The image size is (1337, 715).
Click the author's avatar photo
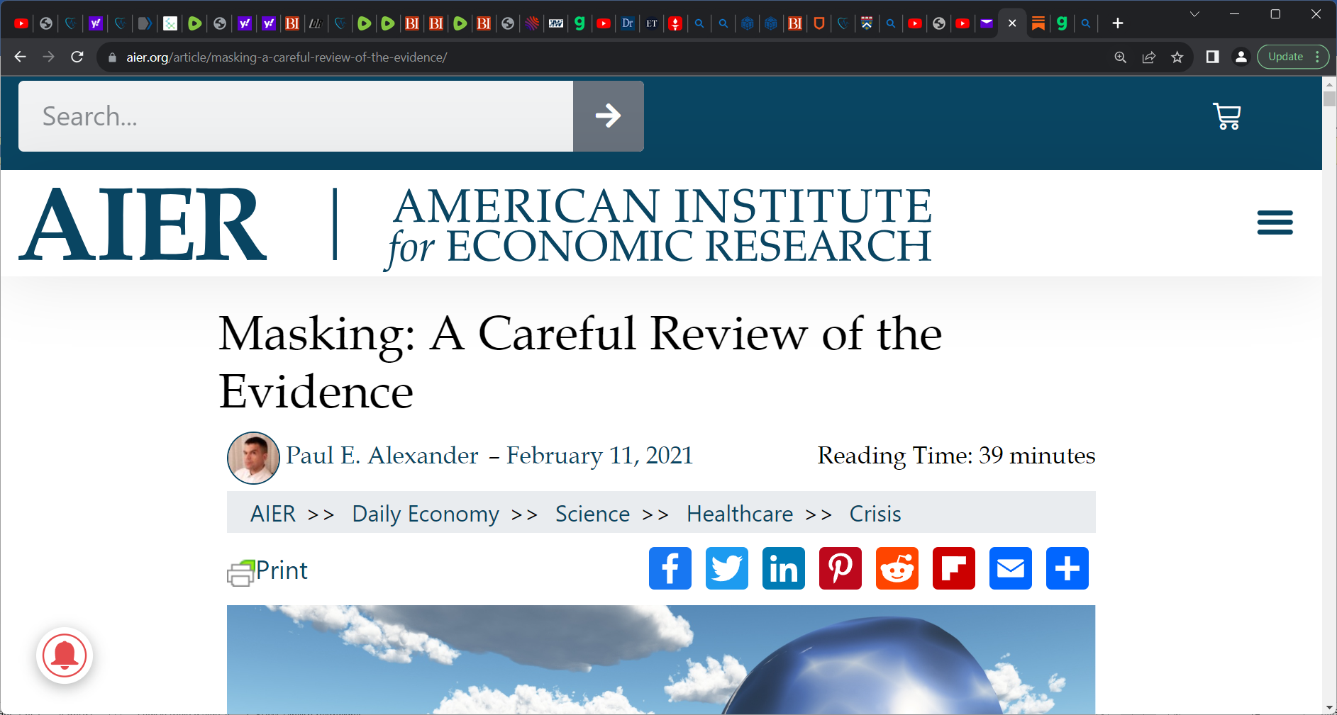(253, 458)
